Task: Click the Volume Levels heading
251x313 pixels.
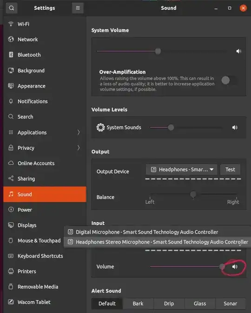Action: pos(109,109)
